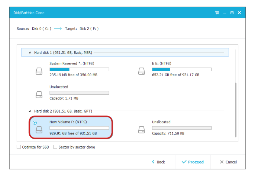Click the Back button label
Screen dimensions: 255x176
[x=161, y=162]
